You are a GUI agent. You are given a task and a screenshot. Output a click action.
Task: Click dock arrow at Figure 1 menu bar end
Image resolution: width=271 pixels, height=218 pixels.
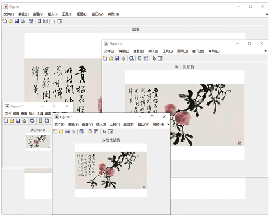point(266,14)
